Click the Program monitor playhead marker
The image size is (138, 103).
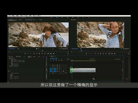click(81, 51)
